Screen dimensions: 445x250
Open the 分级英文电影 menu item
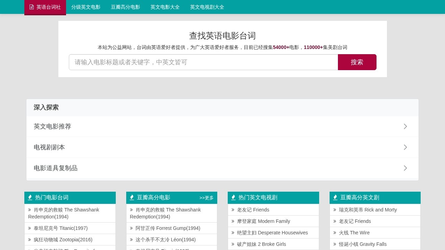click(86, 7)
